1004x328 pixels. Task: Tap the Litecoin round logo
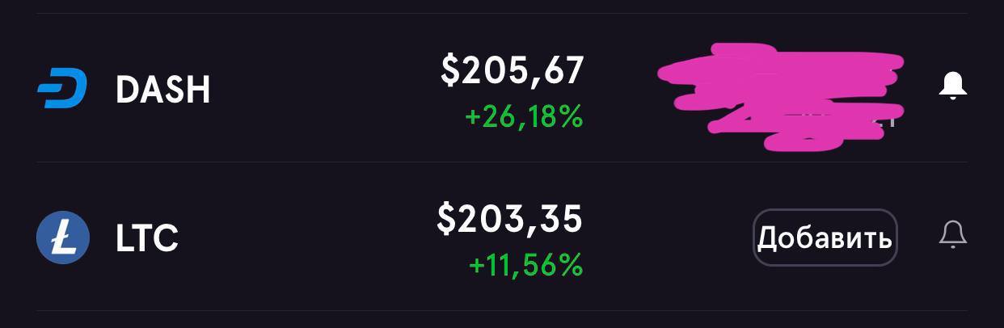pyautogui.click(x=62, y=238)
